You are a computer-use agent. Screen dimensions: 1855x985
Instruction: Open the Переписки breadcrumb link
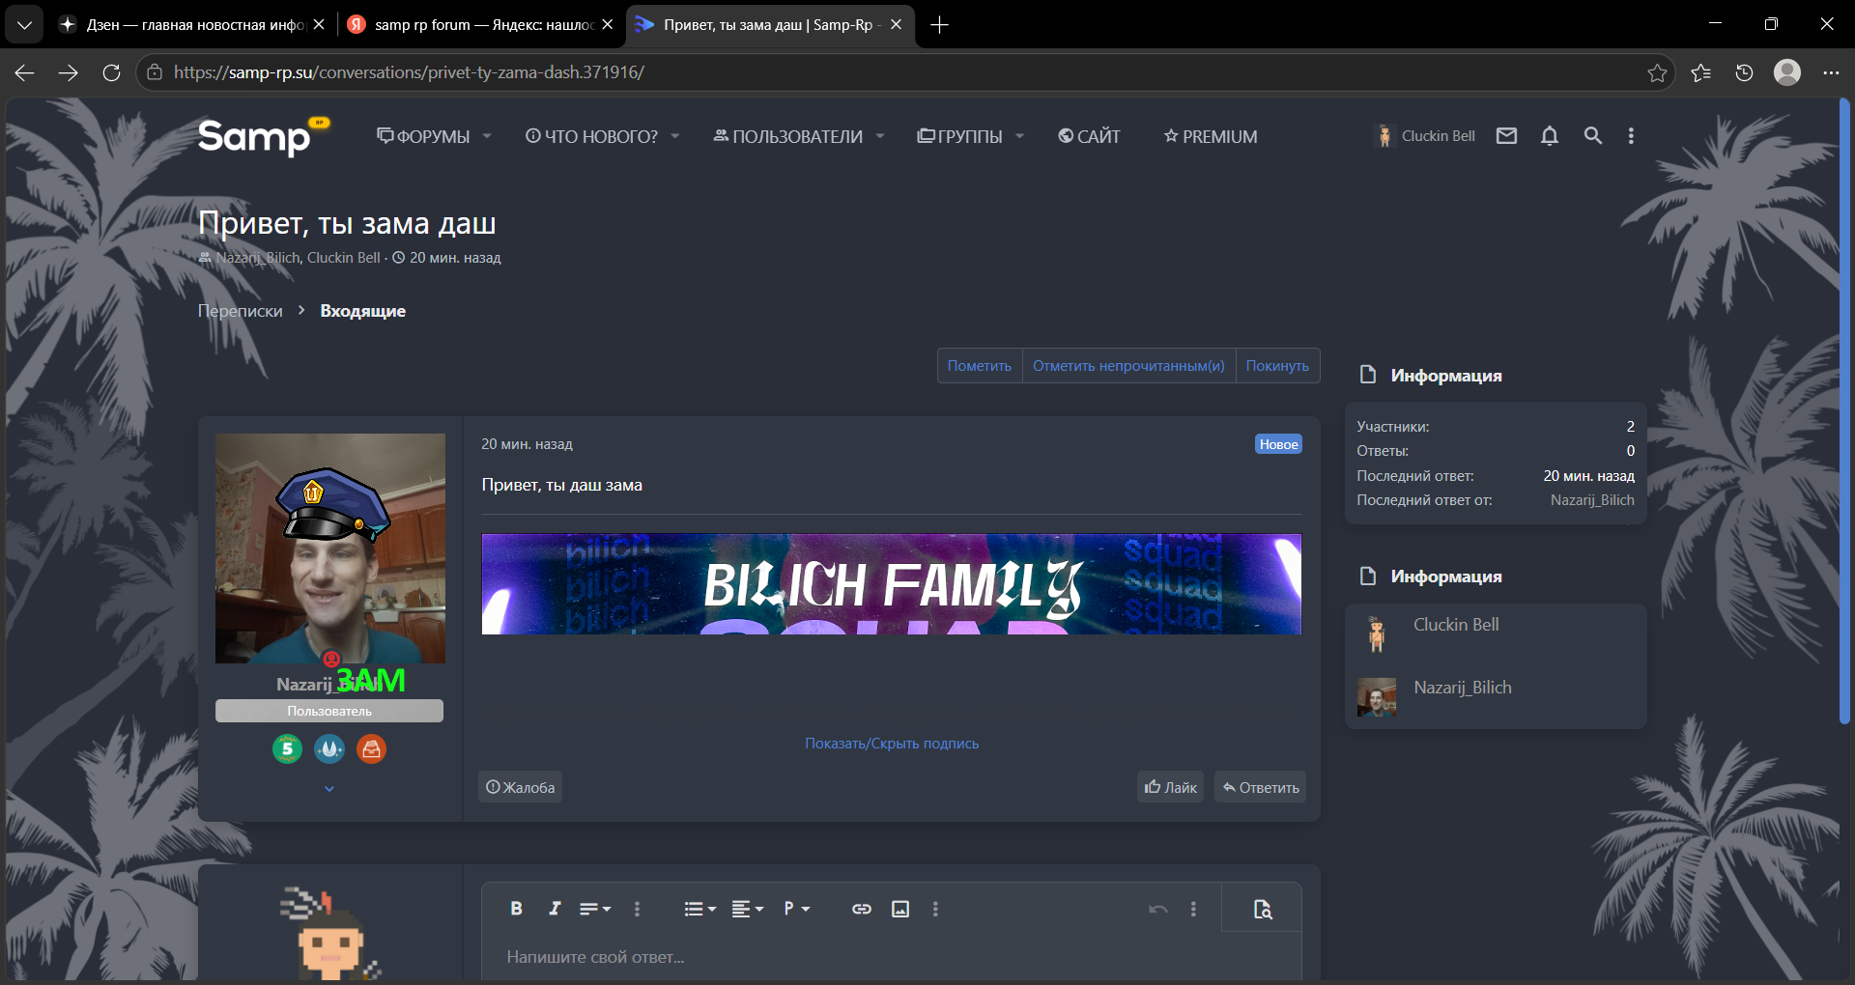tap(241, 311)
